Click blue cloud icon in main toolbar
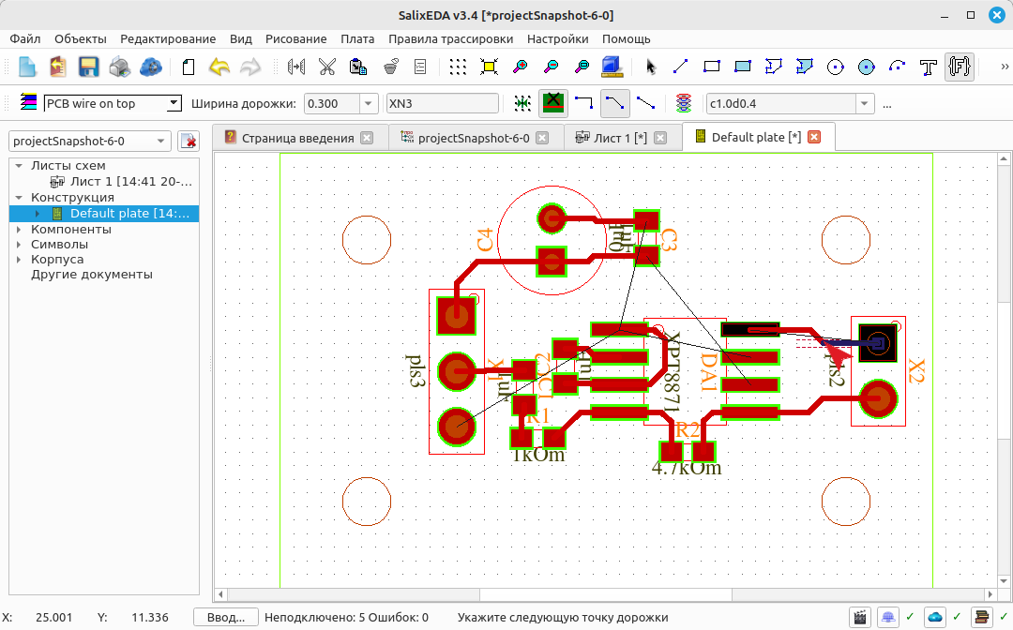The width and height of the screenshot is (1013, 630). click(x=150, y=67)
